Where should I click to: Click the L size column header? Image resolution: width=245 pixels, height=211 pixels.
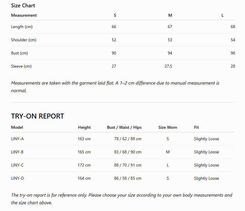pos(222,15)
